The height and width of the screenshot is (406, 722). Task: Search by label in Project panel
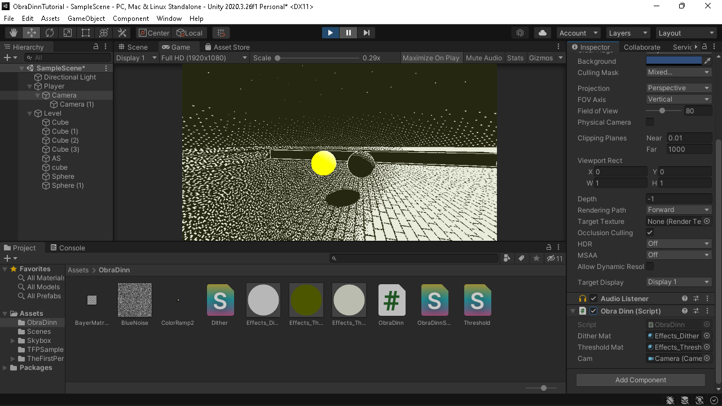[522, 258]
